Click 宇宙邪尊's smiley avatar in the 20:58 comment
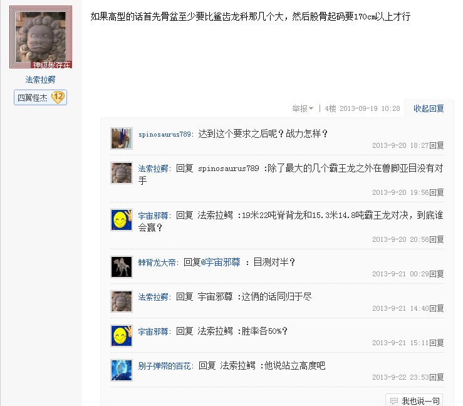Screen dimensions: 463x406 (x=122, y=220)
